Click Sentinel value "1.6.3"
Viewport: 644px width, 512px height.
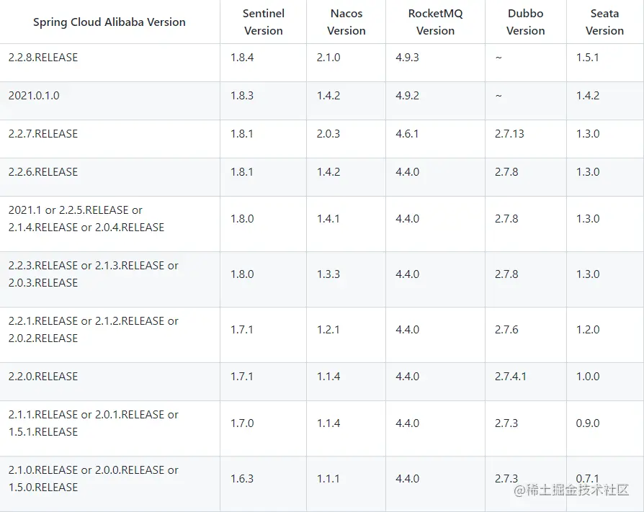pos(242,479)
